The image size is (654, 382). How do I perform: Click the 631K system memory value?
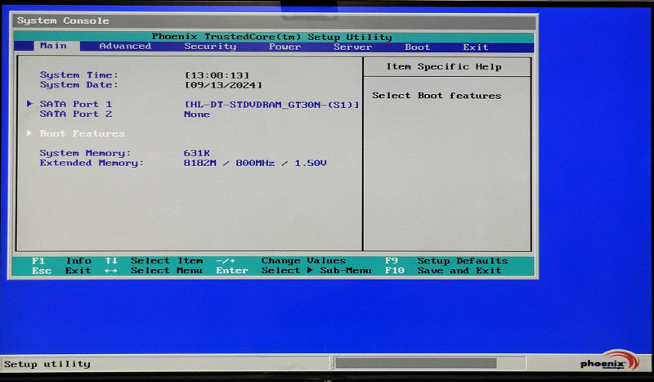[x=197, y=153]
